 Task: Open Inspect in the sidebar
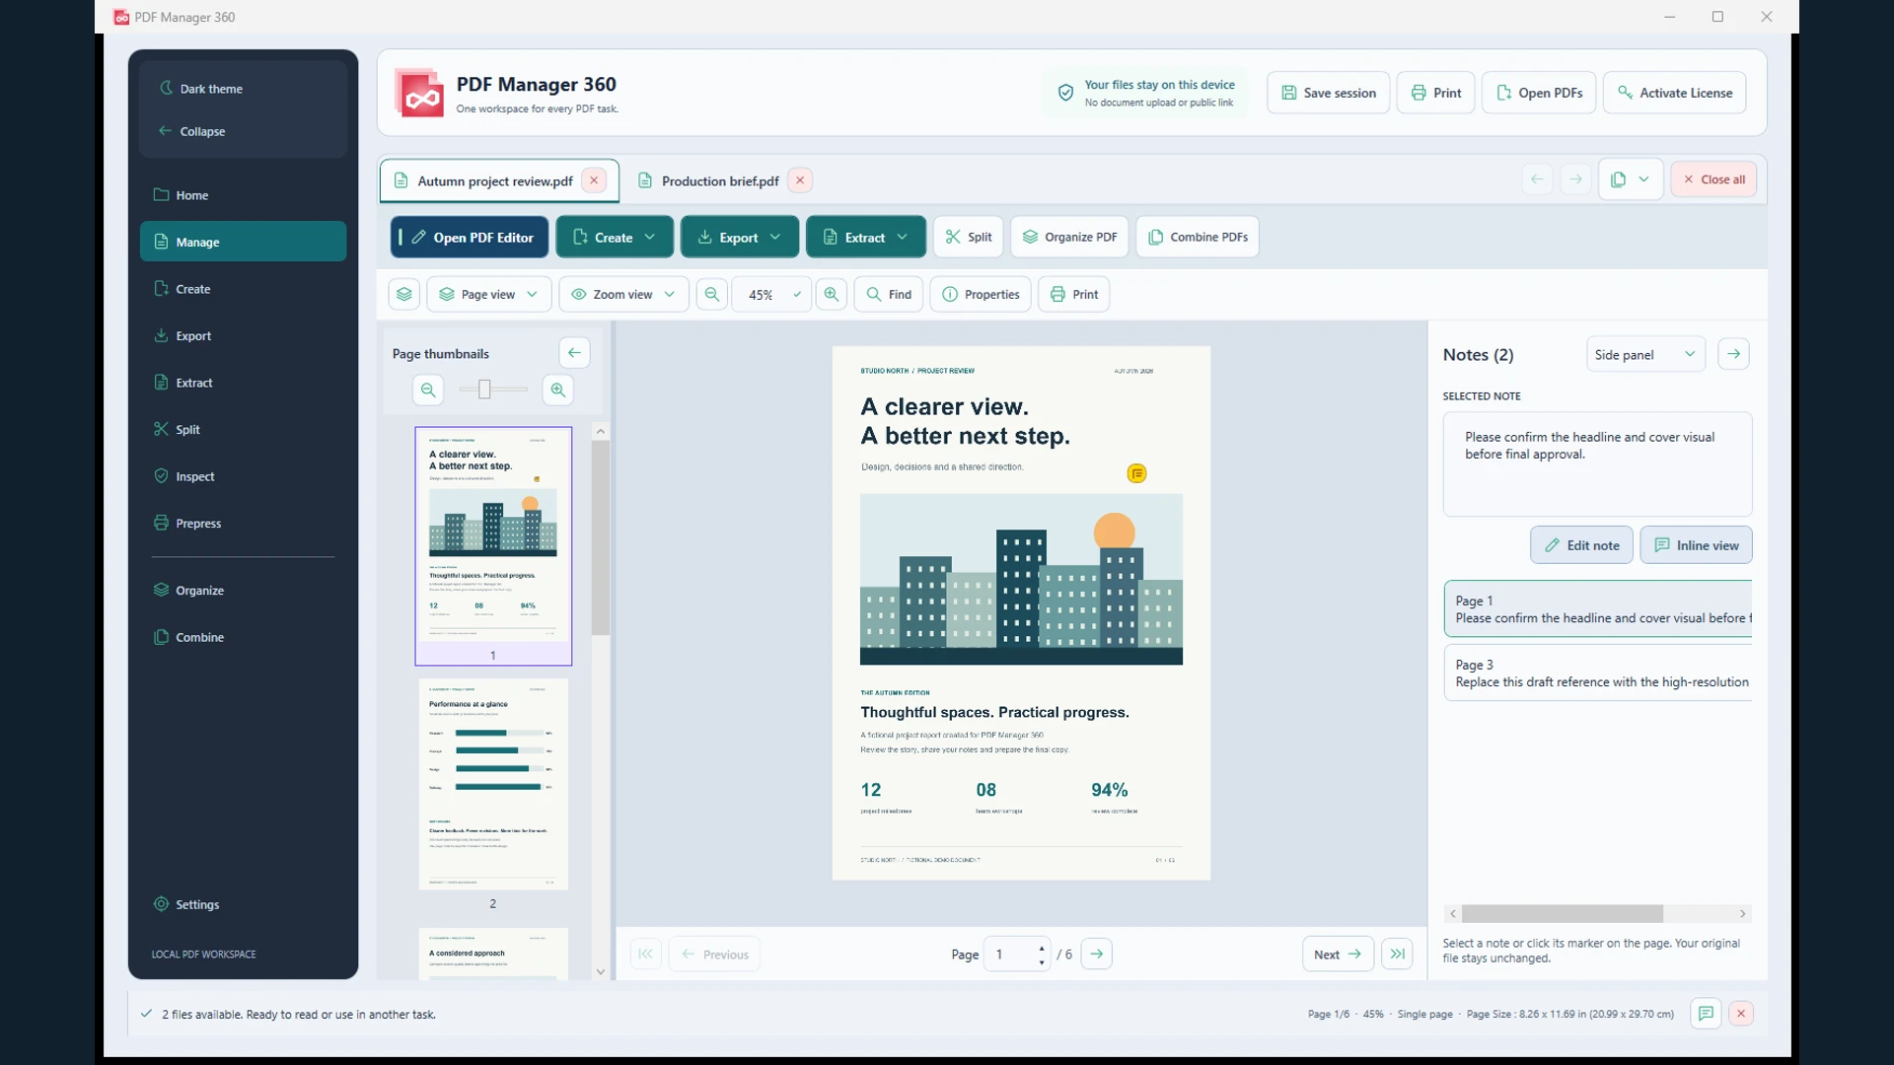pos(243,476)
